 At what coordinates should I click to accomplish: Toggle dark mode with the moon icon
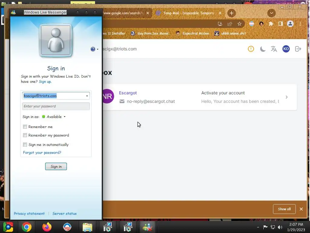pos(262,49)
